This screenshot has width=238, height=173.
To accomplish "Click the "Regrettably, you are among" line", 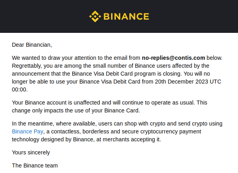I will [x=111, y=66].
